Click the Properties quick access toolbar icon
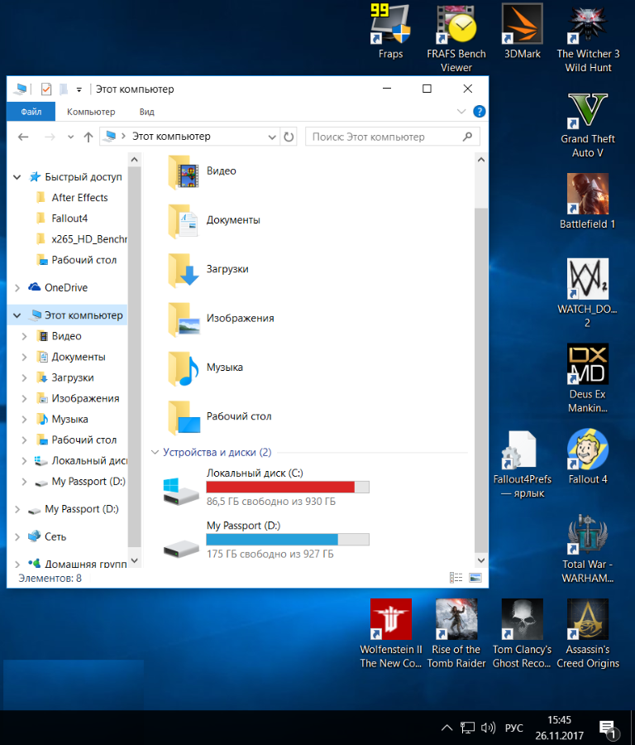Image resolution: width=635 pixels, height=745 pixels. click(x=46, y=89)
